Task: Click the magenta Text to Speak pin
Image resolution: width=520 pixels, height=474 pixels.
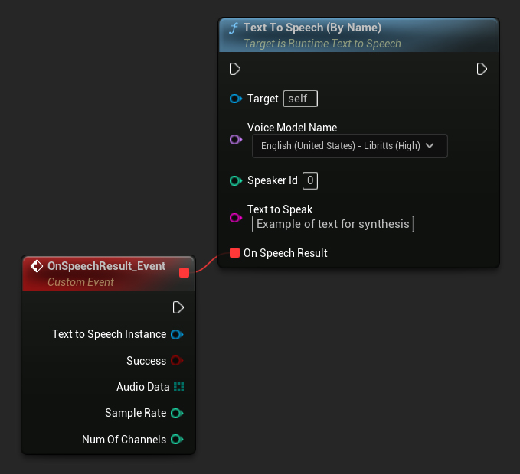Action: (x=235, y=218)
